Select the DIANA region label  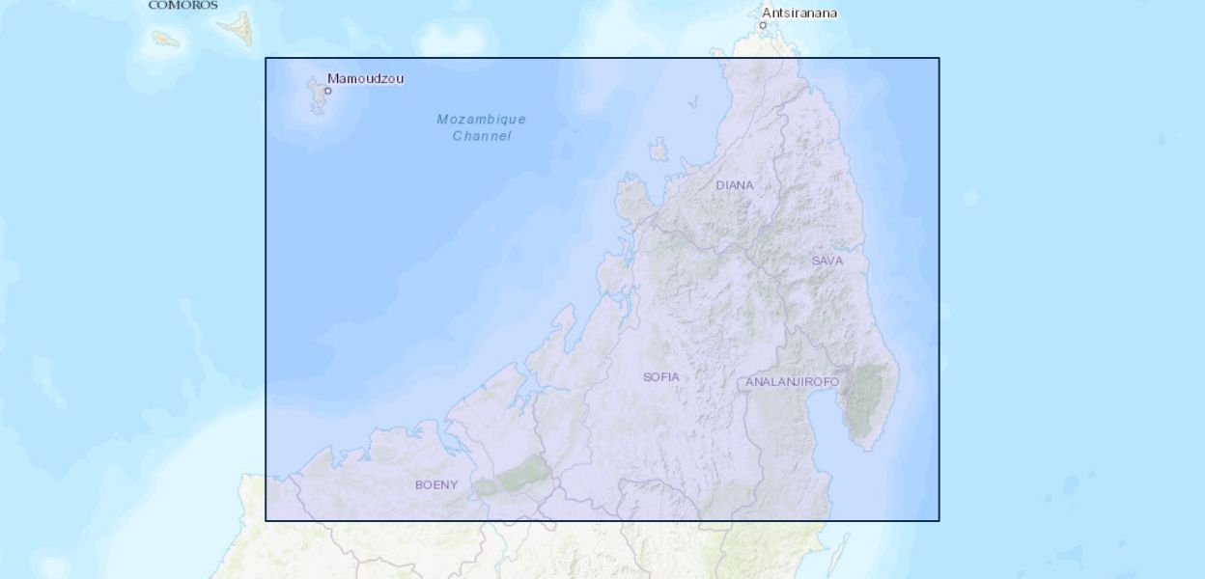[x=734, y=185]
